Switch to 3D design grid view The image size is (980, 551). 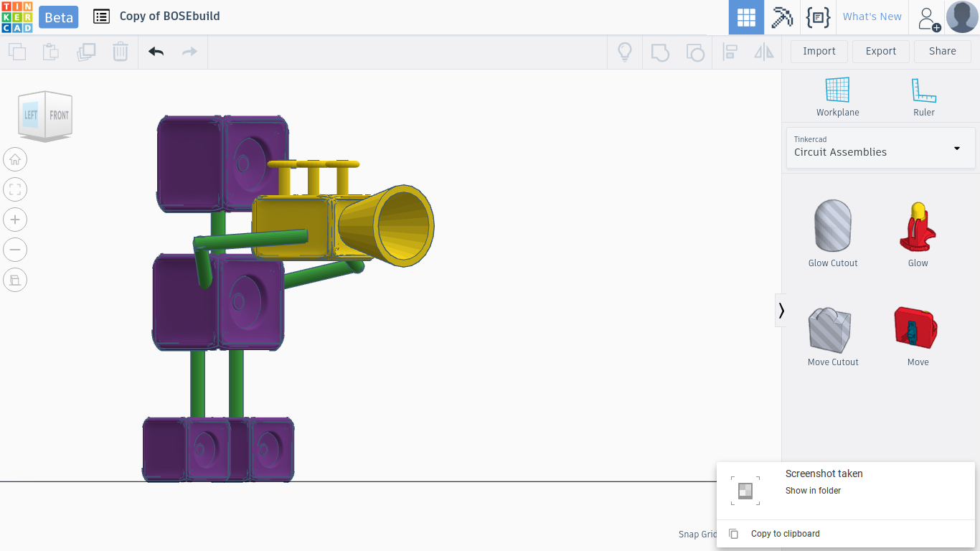(x=747, y=17)
